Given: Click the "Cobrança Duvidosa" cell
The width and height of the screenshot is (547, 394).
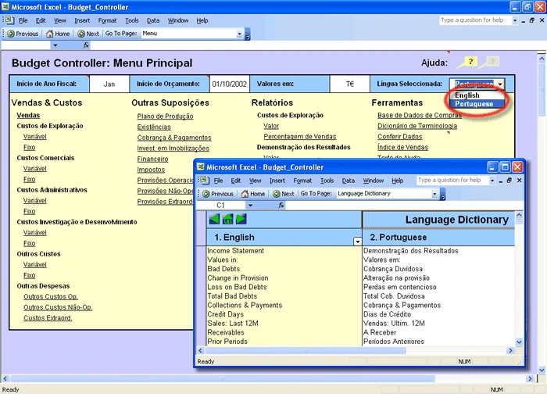Looking at the screenshot, I should [438, 269].
